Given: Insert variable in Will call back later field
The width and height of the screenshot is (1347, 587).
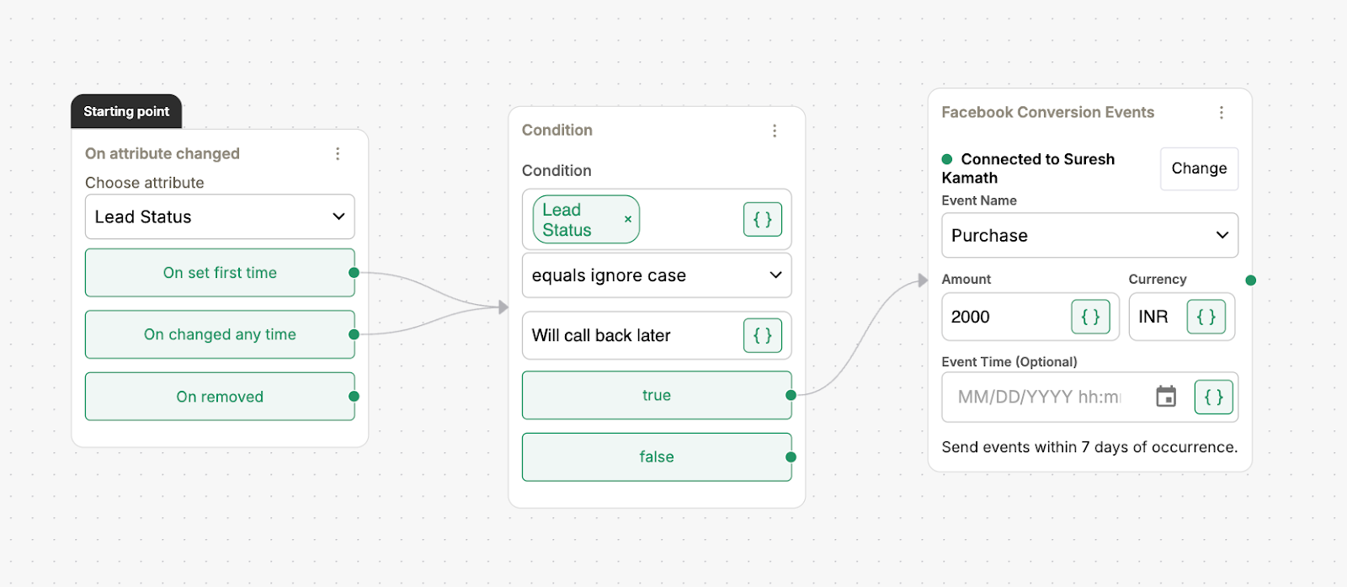Looking at the screenshot, I should [x=762, y=335].
